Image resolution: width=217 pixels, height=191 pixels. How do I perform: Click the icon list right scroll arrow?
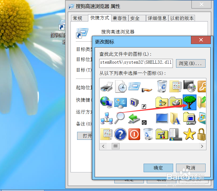202,146
